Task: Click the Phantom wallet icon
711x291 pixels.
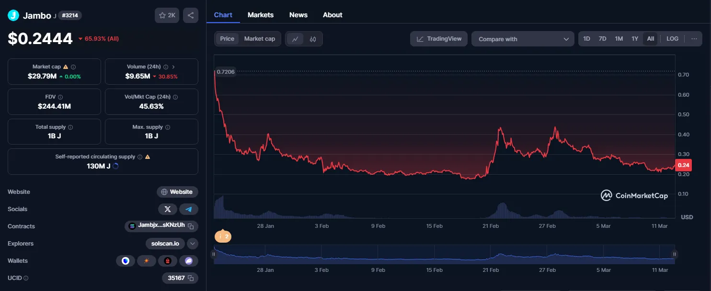Action: (x=188, y=260)
